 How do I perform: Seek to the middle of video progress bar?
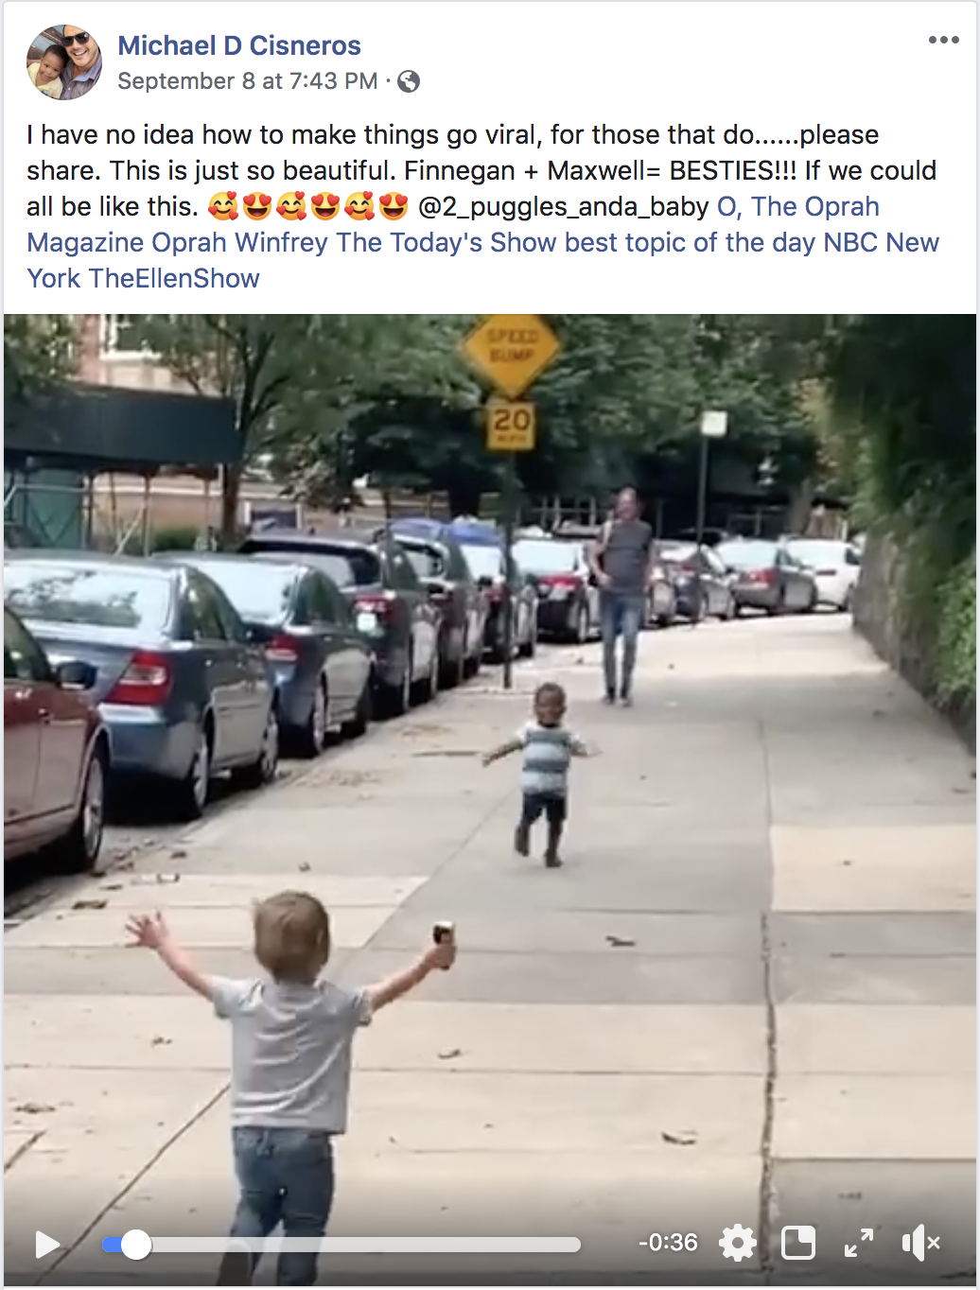(341, 1245)
